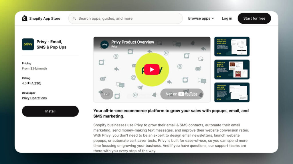Click the rating star icon
The width and height of the screenshot is (293, 164).
(28, 83)
